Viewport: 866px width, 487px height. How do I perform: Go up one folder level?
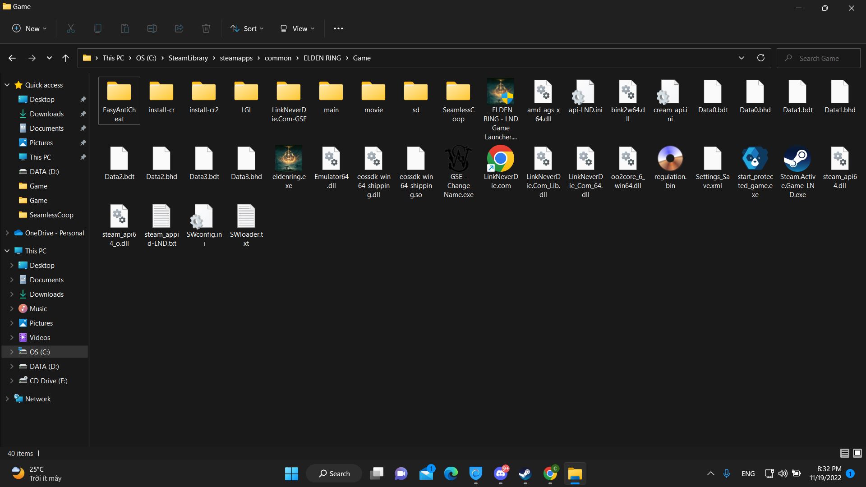[x=65, y=58]
